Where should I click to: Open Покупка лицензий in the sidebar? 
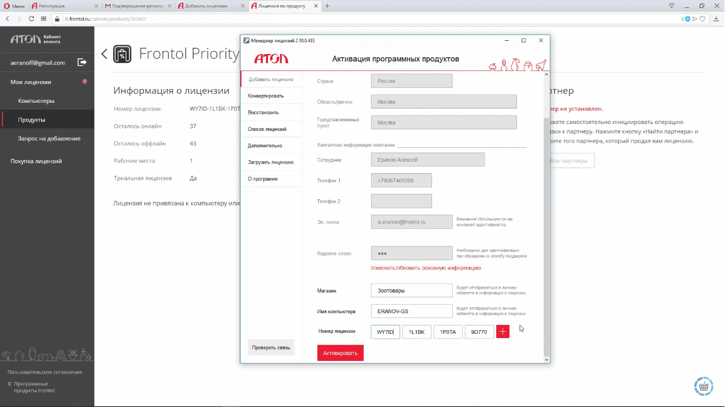pos(36,161)
